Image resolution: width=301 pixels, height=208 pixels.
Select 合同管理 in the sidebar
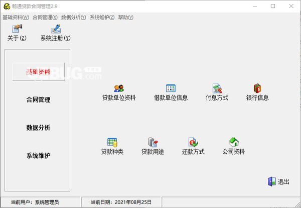point(39,99)
